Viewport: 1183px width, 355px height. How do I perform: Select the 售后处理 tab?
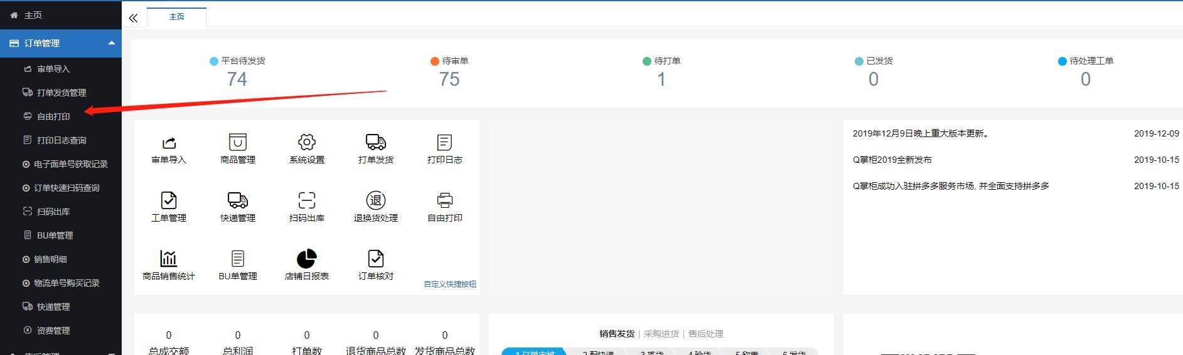706,334
